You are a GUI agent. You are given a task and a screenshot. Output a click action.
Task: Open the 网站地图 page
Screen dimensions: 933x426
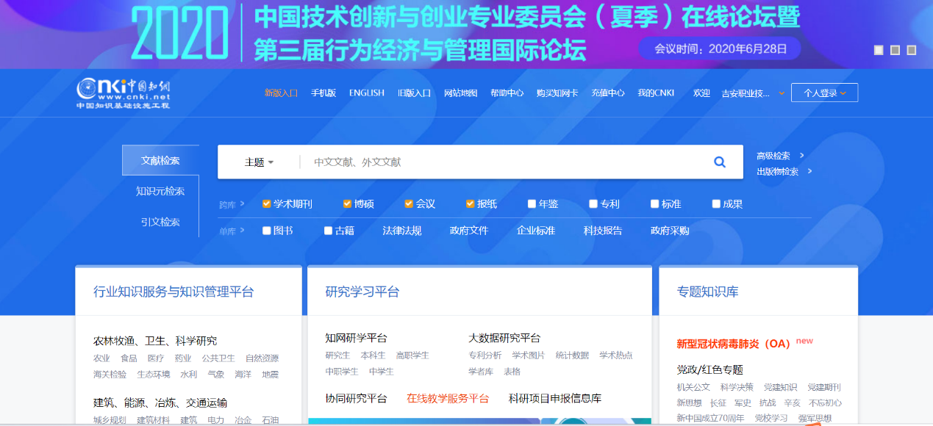(460, 93)
